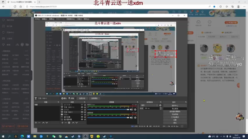Pop out 转场特效 dock panel icon
Screen dimensions: 248x139
[161, 102]
